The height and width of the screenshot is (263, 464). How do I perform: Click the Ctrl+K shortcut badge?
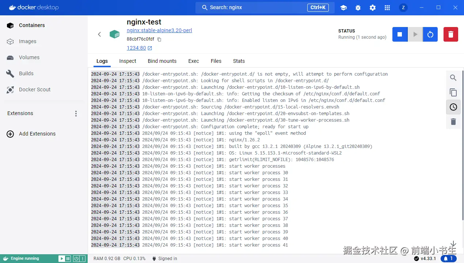[318, 7]
